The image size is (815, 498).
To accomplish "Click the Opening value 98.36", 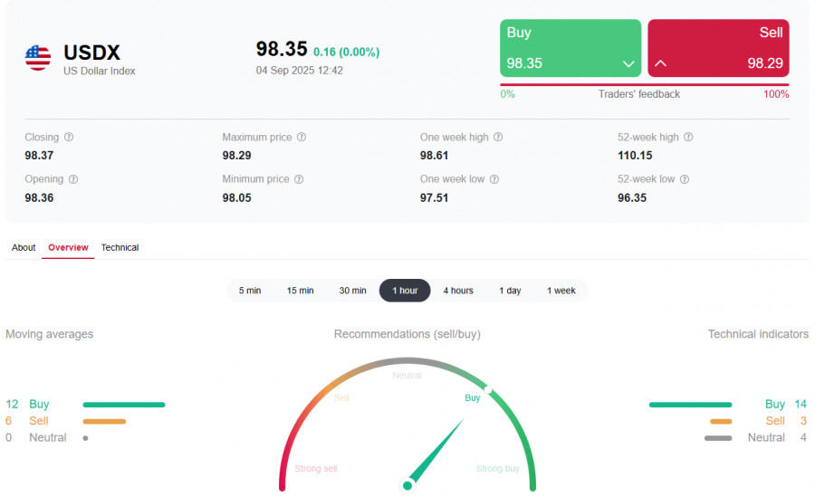I will point(39,198).
